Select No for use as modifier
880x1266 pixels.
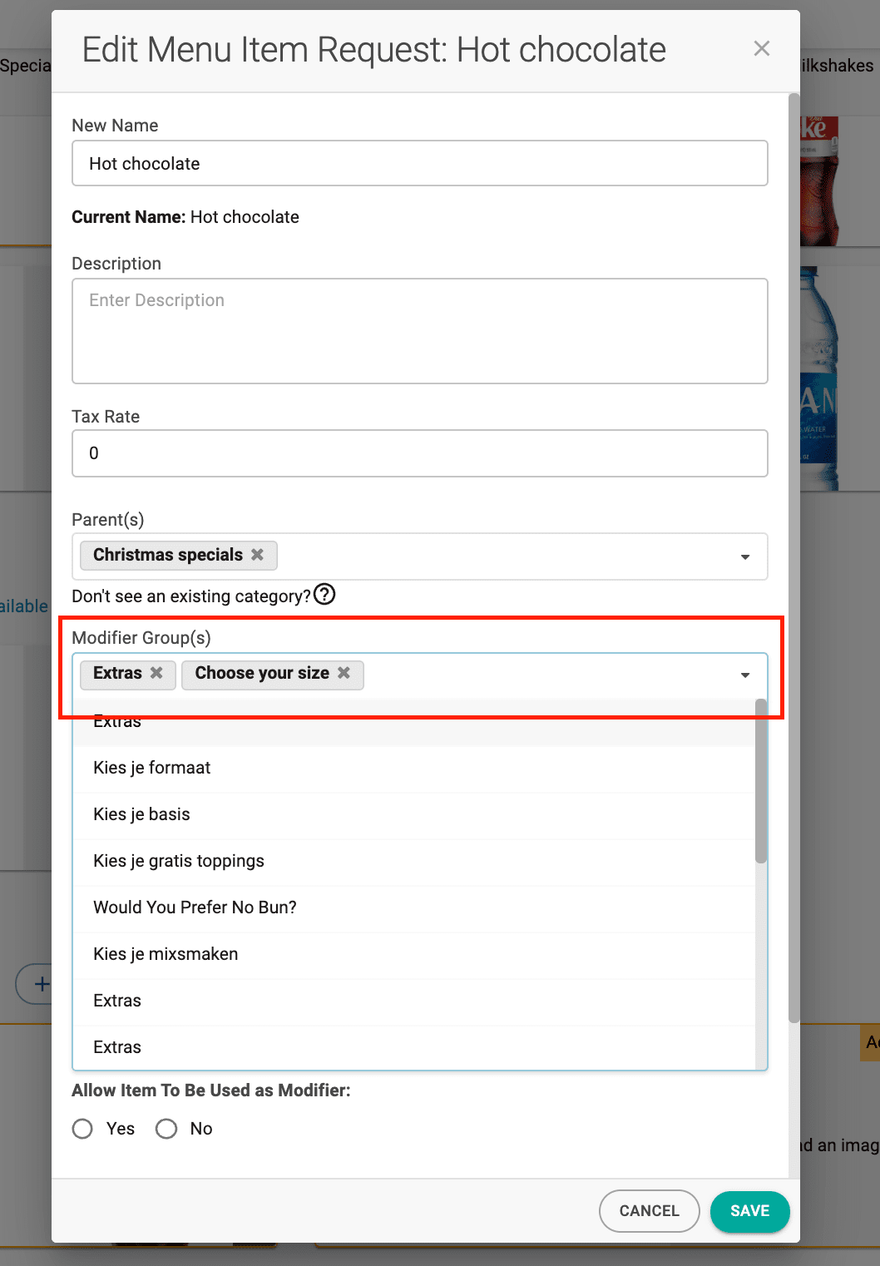166,1129
